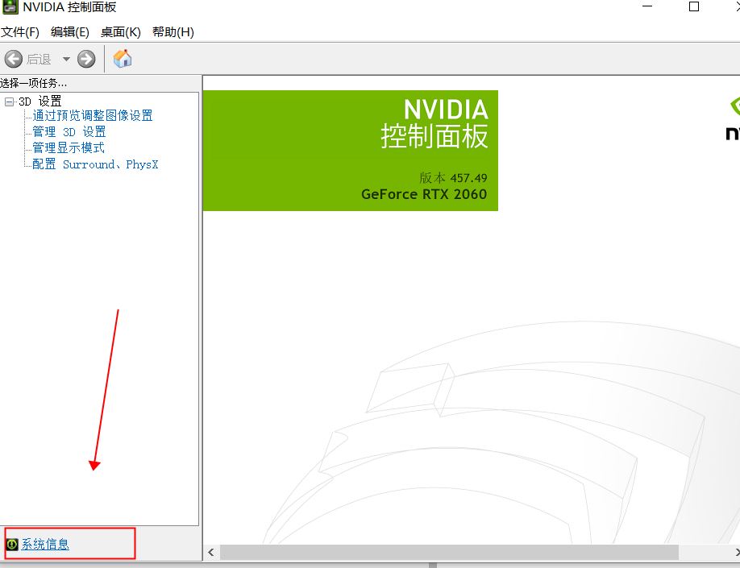The height and width of the screenshot is (568, 740).
Task: Click the Back arrow button
Action: click(x=13, y=59)
